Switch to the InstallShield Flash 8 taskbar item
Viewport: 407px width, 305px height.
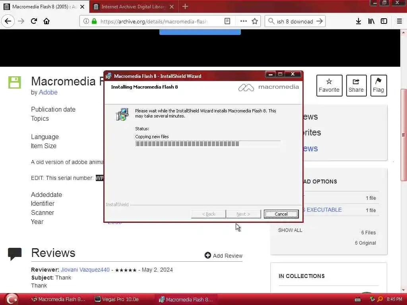click(186, 299)
